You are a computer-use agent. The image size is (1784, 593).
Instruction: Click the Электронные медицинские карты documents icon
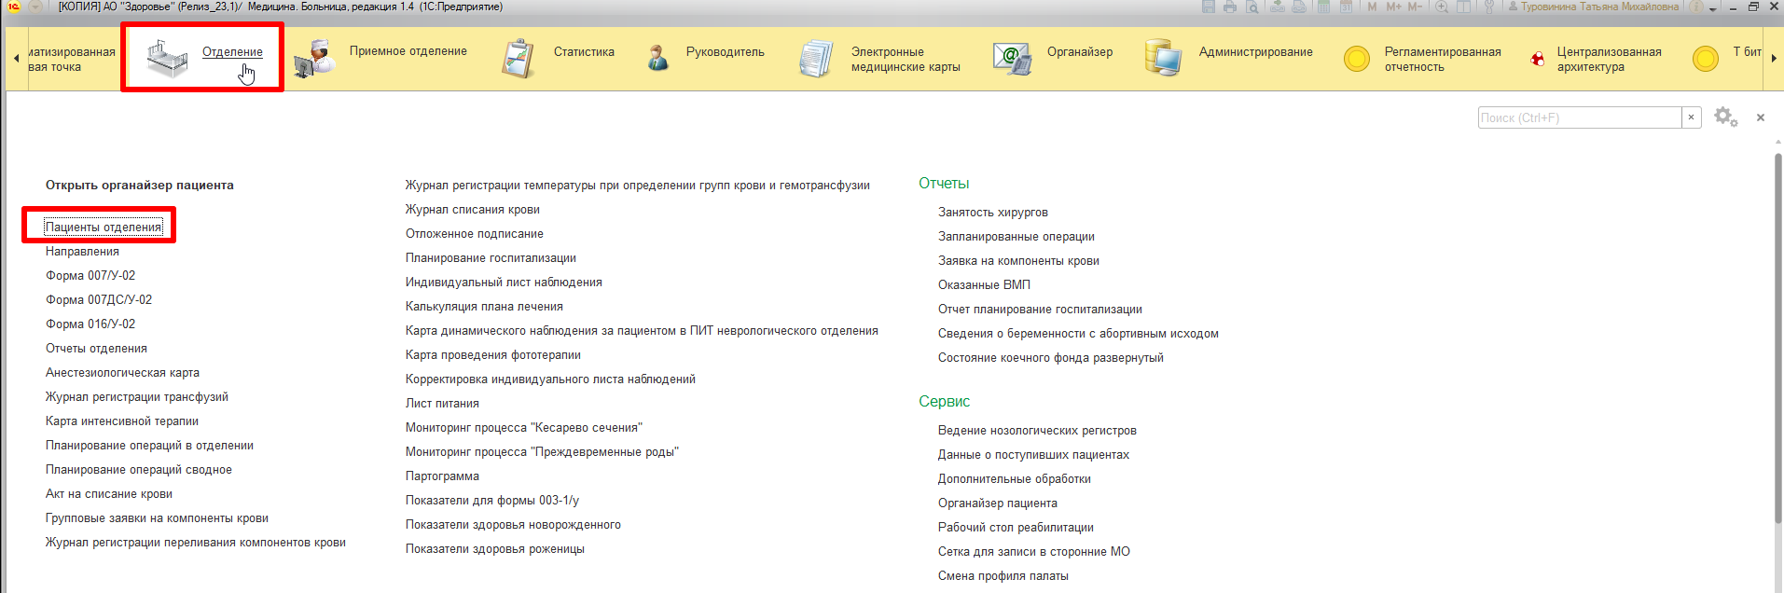(816, 58)
